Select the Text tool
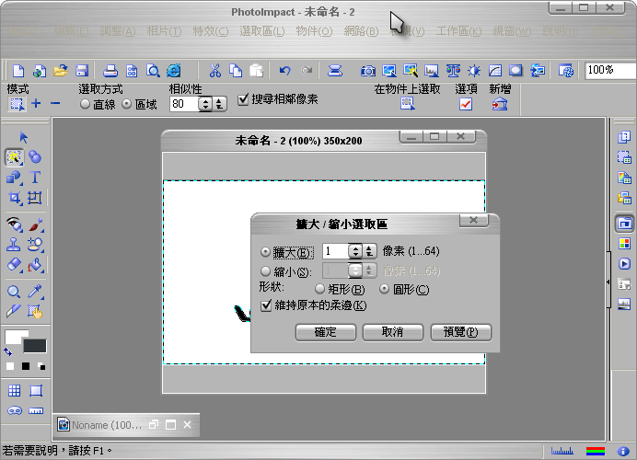 tap(35, 178)
